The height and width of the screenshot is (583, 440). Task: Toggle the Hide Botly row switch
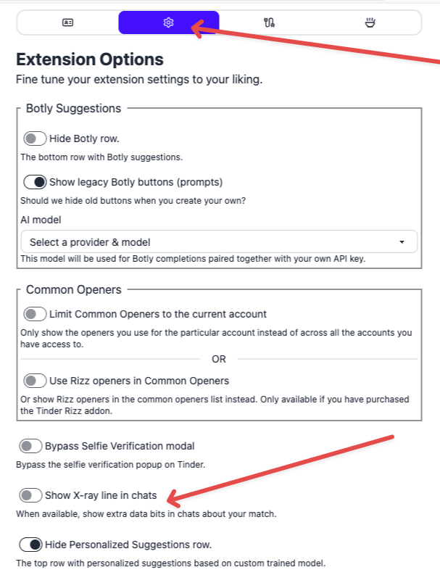point(35,138)
